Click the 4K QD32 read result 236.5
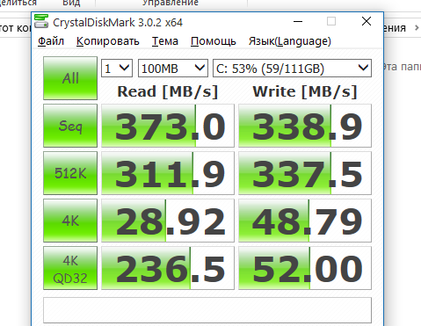Viewport: 421px width, 326px height. click(168, 268)
